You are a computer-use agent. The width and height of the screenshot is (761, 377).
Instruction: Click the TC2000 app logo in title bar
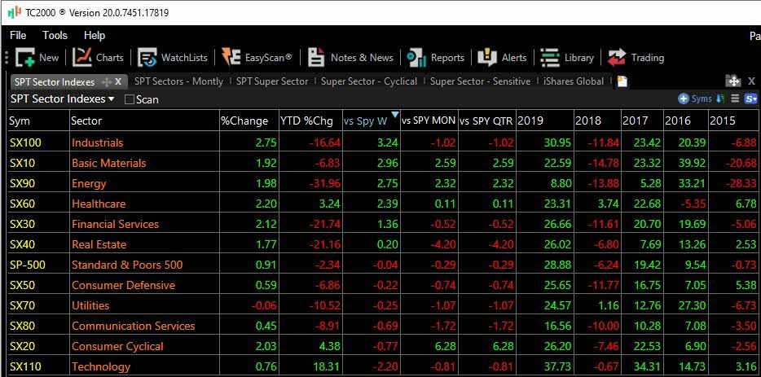coord(15,12)
